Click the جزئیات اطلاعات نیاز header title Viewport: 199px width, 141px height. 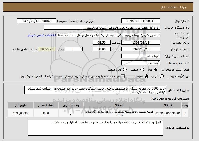pyautogui.click(x=173, y=7)
